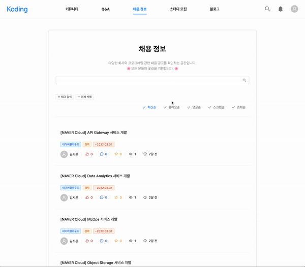Open the MLOps 서비스 개발 post
Image resolution: width=305 pixels, height=267 pixels.
(x=88, y=219)
